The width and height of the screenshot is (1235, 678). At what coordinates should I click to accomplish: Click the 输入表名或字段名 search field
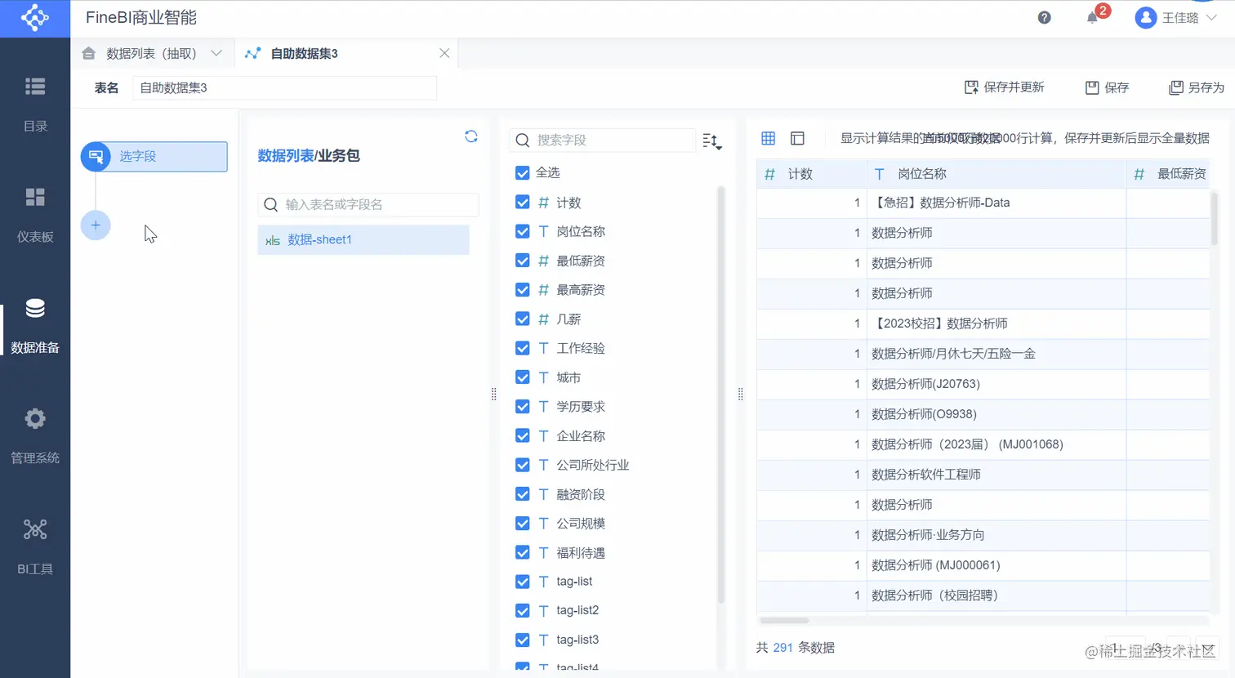[x=368, y=204]
